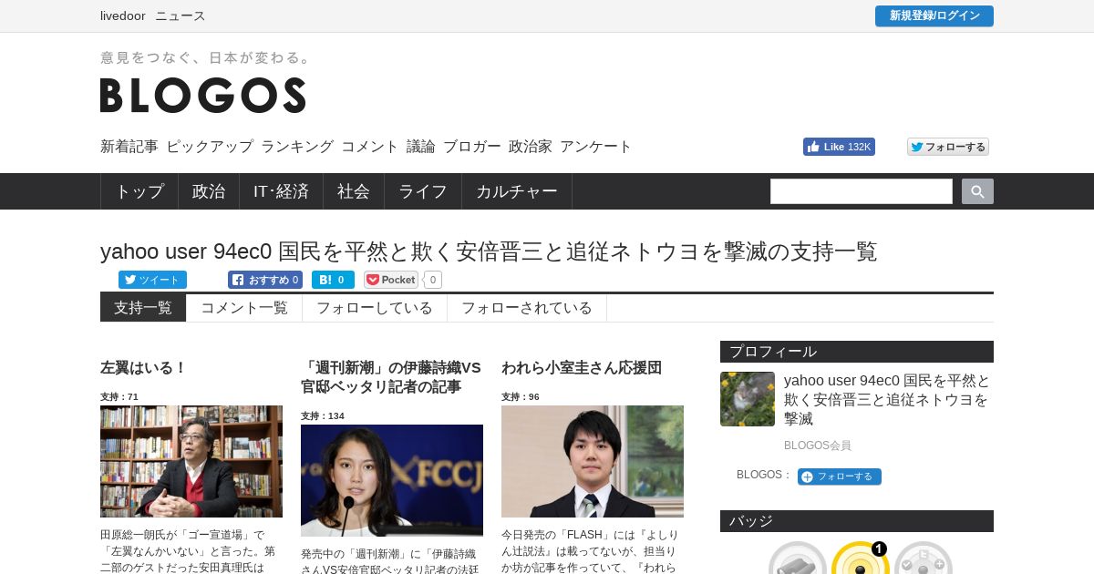Select the フォローされている tab
Screen dimensions: 1094x574
click(527, 308)
